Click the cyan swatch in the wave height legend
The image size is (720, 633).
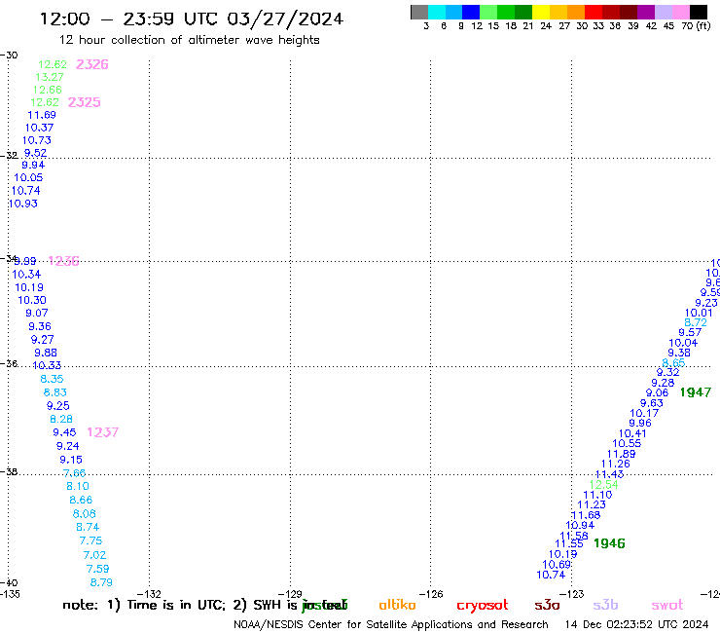437,12
